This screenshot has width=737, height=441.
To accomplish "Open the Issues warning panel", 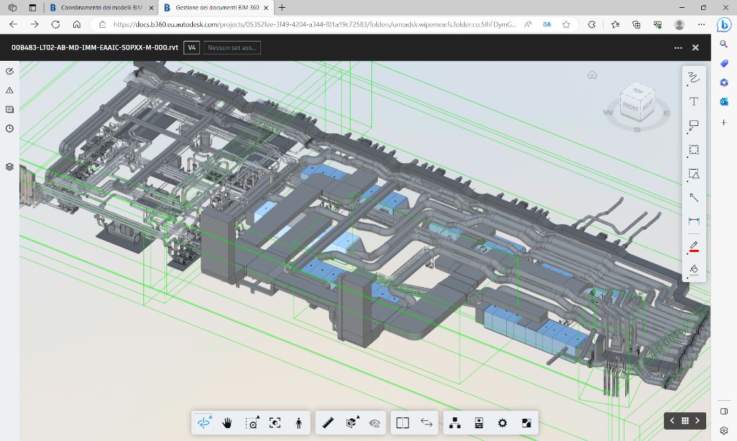I will (x=9, y=90).
